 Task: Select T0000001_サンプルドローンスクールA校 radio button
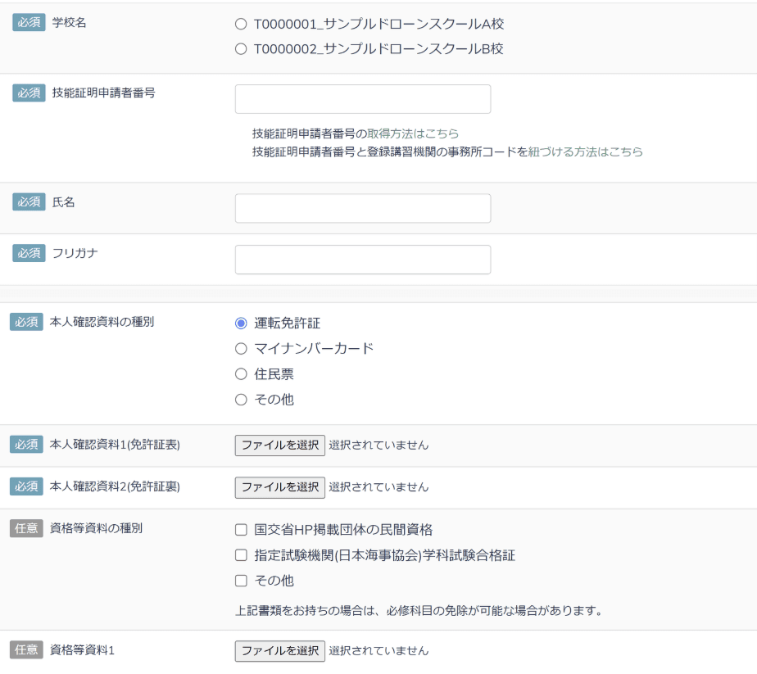click(x=241, y=25)
